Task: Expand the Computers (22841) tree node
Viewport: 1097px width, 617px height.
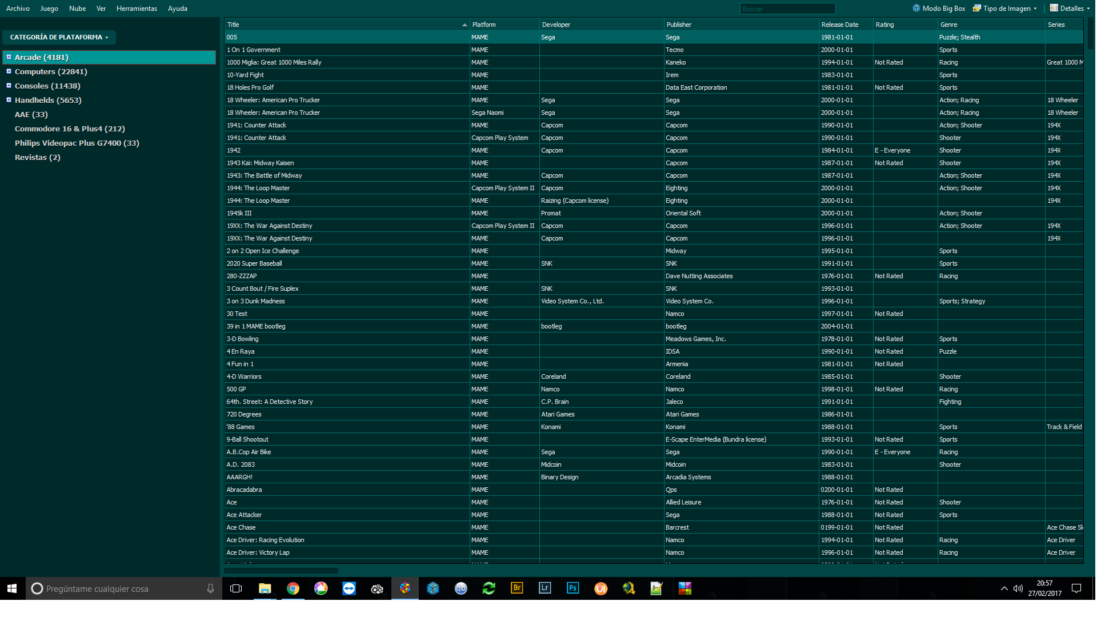Action: point(9,71)
